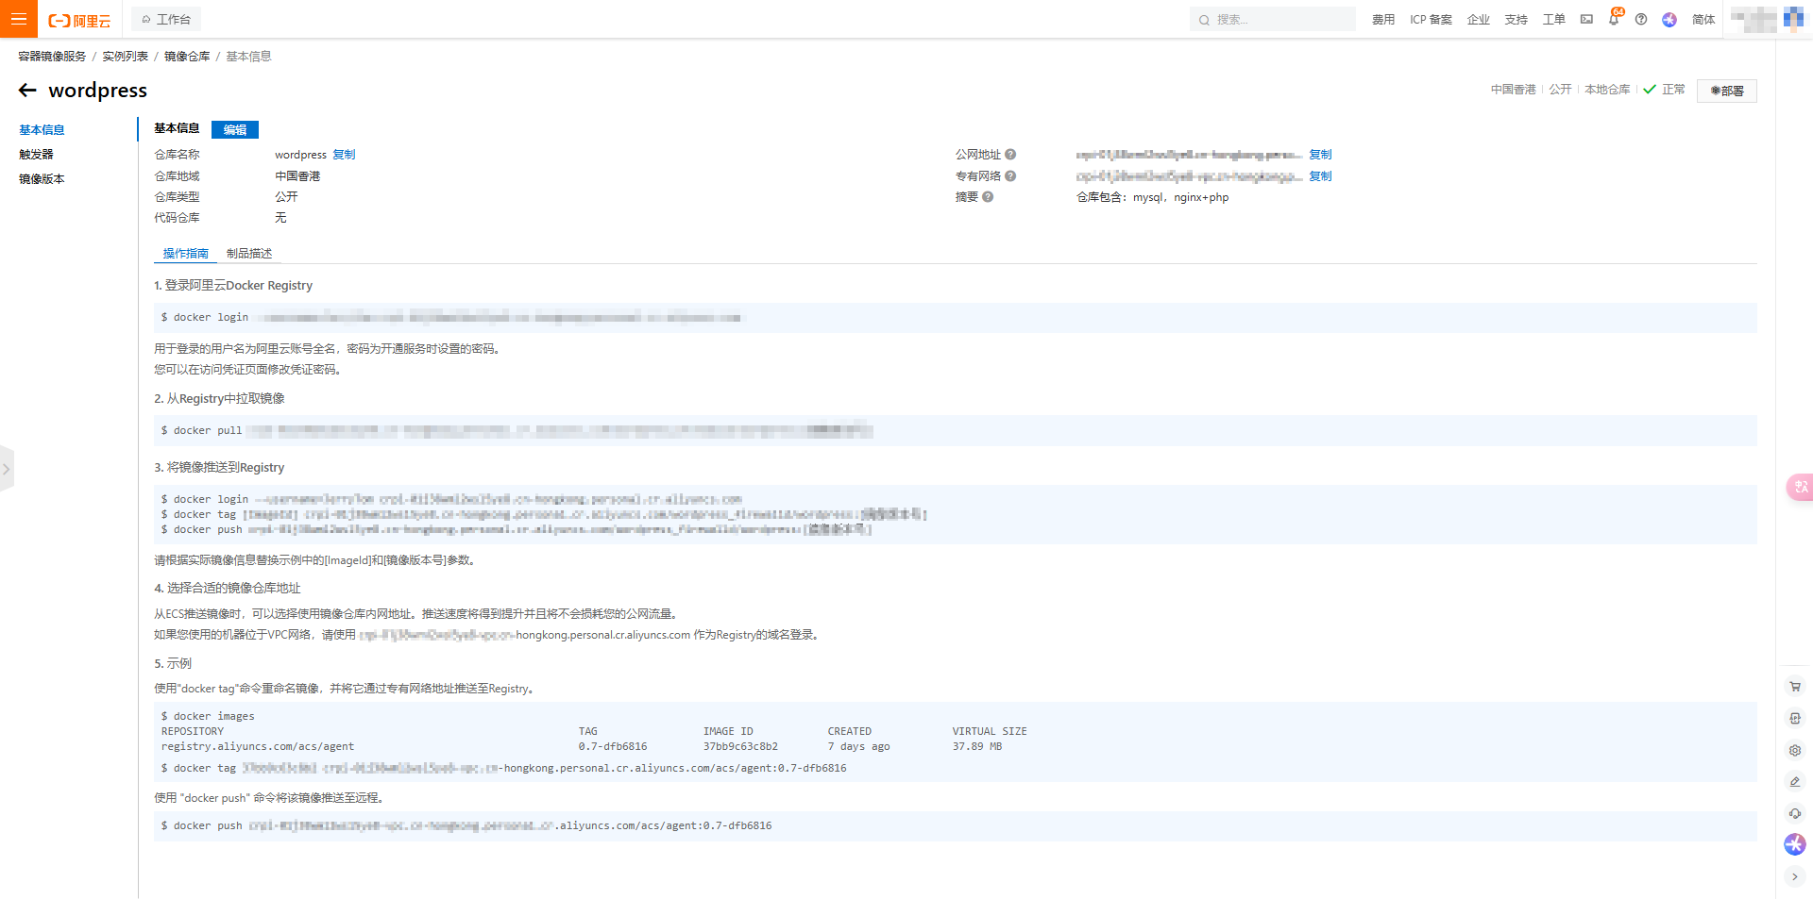The image size is (1813, 899).
Task: Click the back arrow beside wordpress
Action: coord(27,91)
